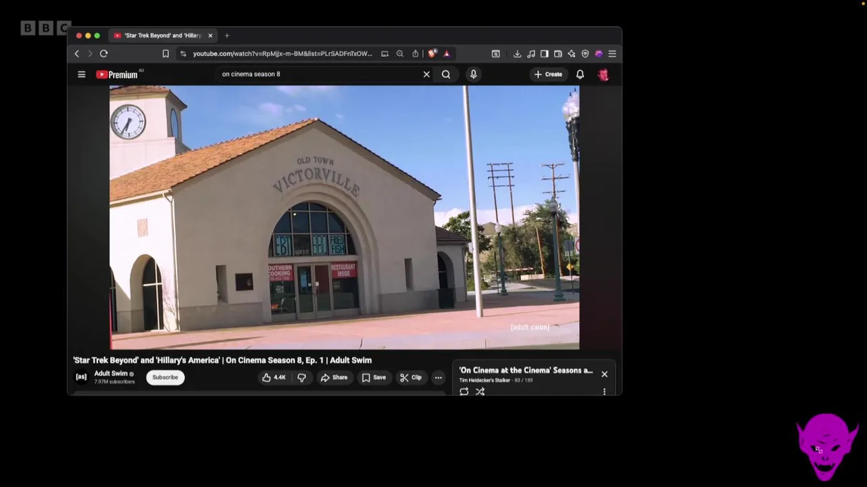
Task: Clear the YouTube search text
Action: coord(426,74)
